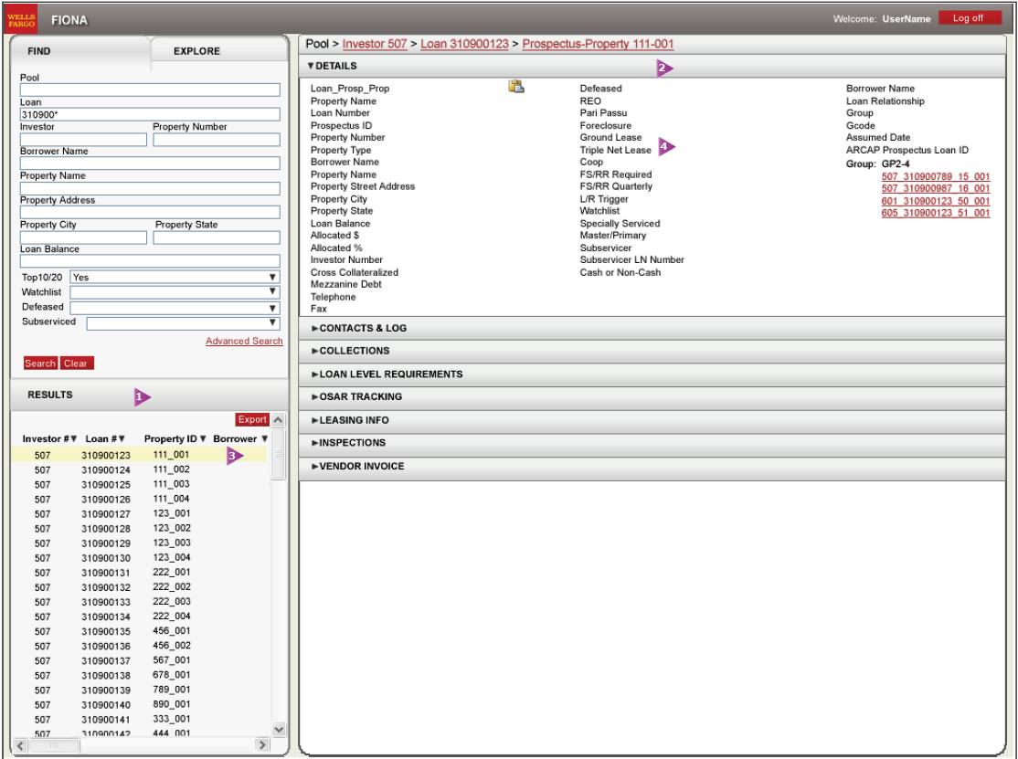Sort results by Investor # column arrow

tap(74, 439)
